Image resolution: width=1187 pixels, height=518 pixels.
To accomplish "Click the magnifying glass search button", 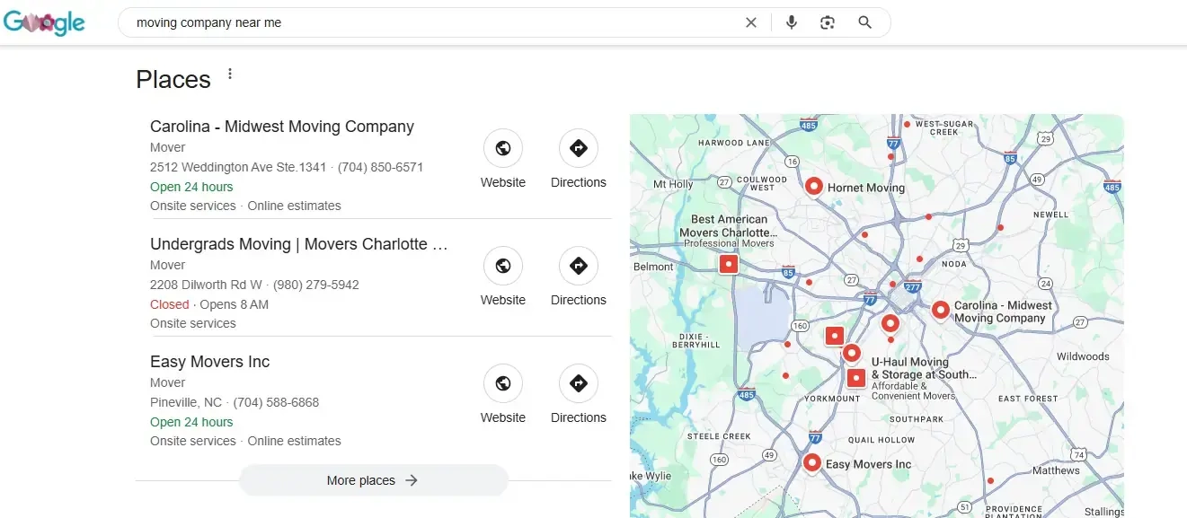I will pos(864,23).
